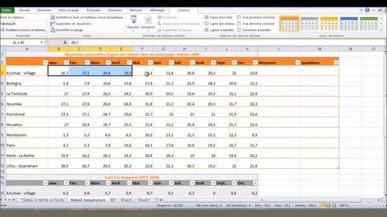Open the Mars column filter dropdown in row 2
387x217 pixels.
pyautogui.click(x=108, y=63)
